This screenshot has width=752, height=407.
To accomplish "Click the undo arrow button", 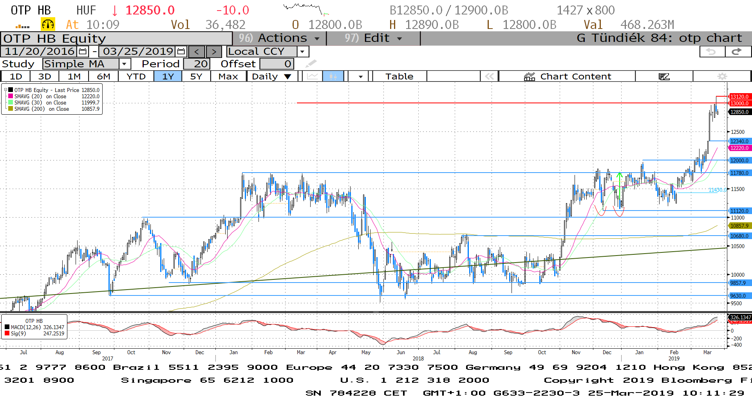I will tap(711, 52).
